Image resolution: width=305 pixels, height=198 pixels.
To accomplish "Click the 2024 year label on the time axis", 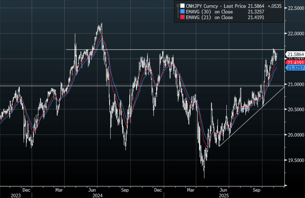I will (97, 195).
